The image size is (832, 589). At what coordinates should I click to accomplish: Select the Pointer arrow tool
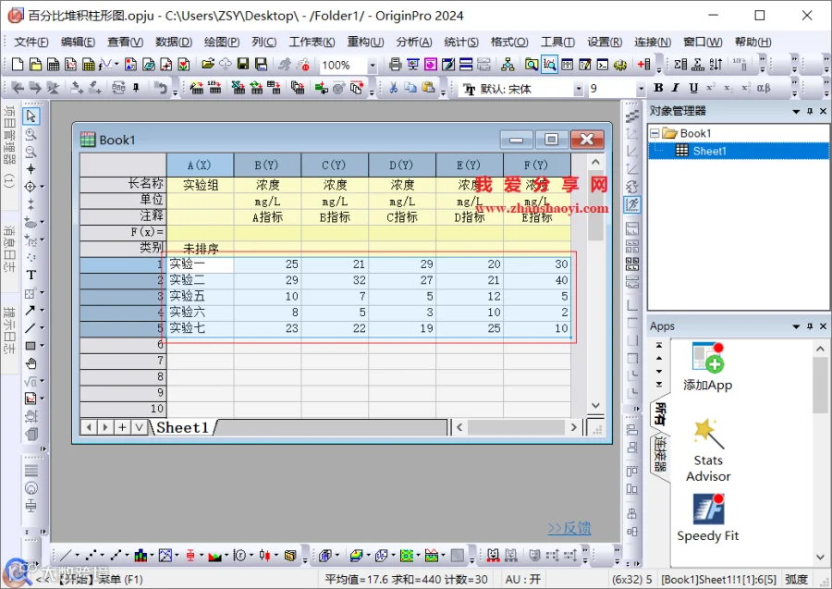click(x=31, y=116)
